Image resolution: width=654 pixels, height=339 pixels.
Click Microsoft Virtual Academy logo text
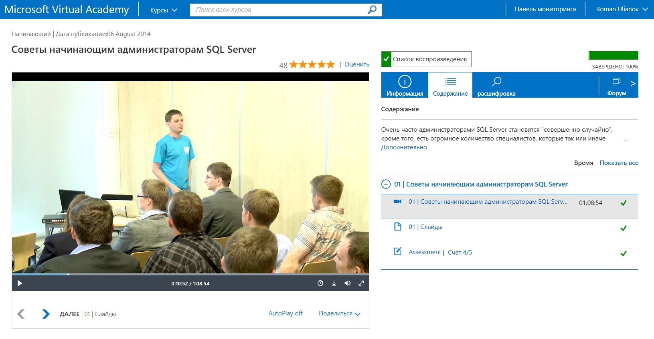point(67,10)
